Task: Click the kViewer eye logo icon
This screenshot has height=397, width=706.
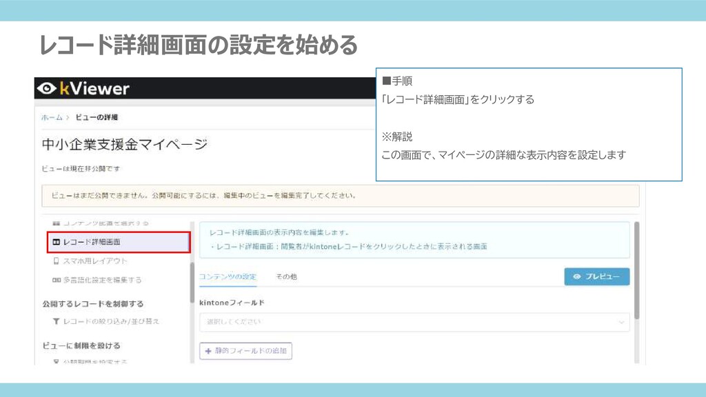Action: pos(47,88)
